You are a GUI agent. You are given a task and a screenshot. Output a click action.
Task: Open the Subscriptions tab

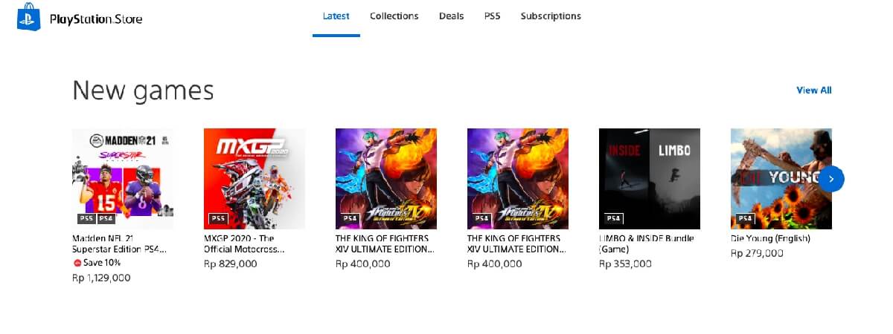coord(551,16)
